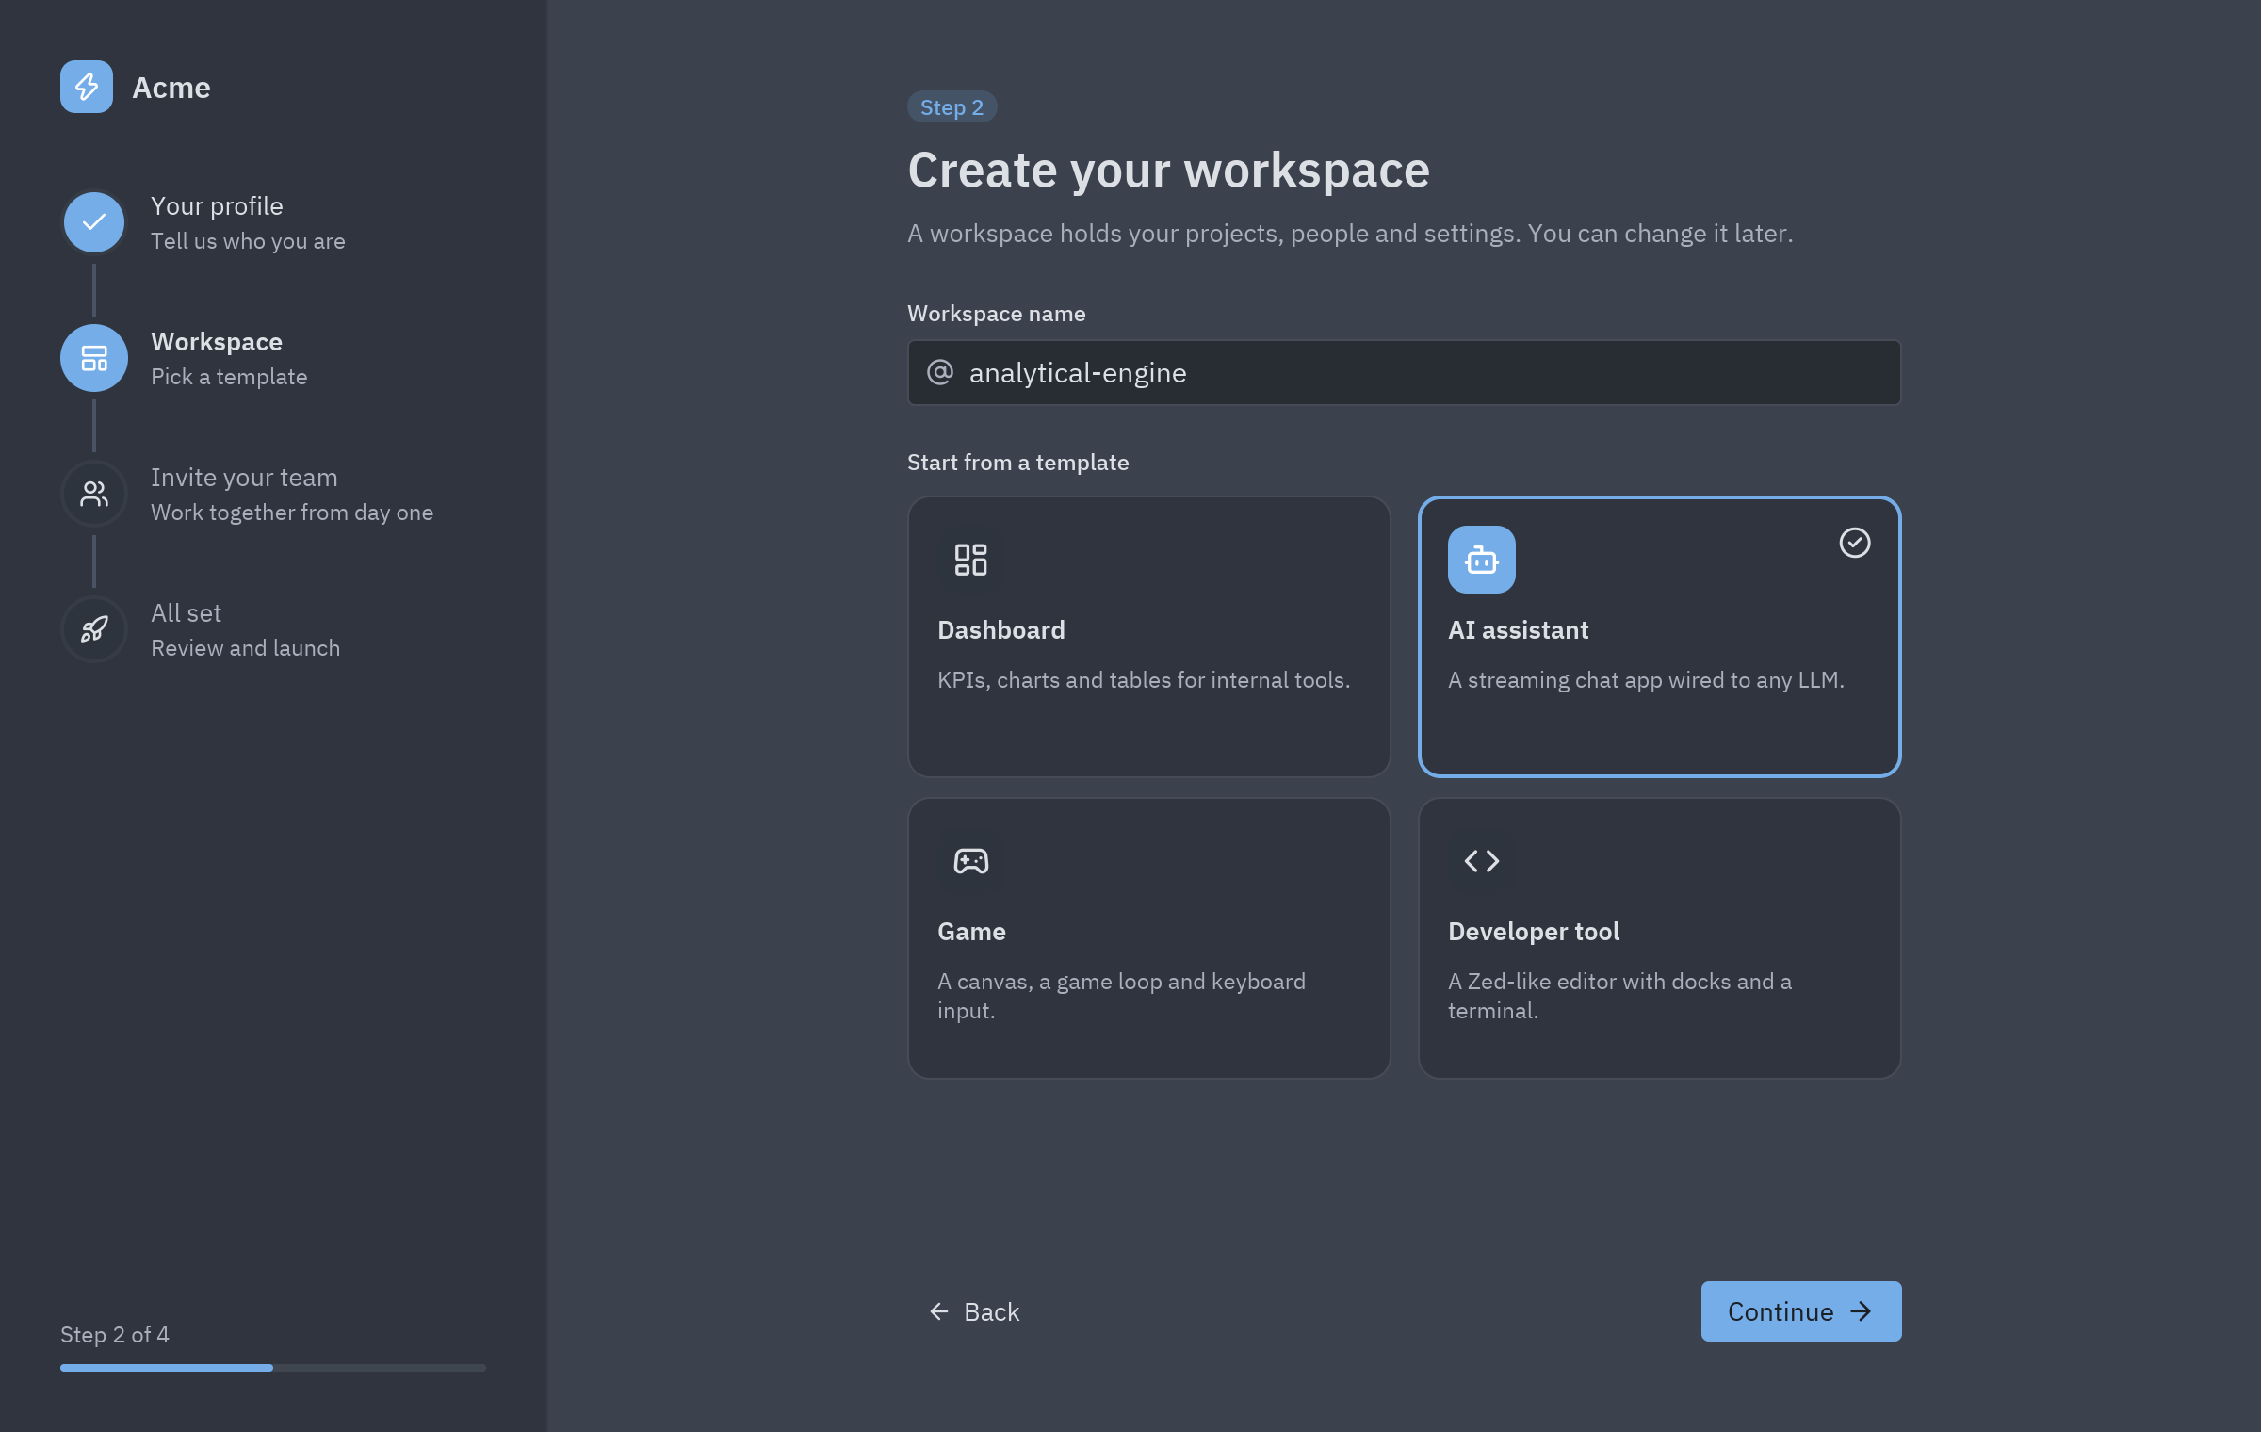Click the Step 2 badge

(952, 106)
